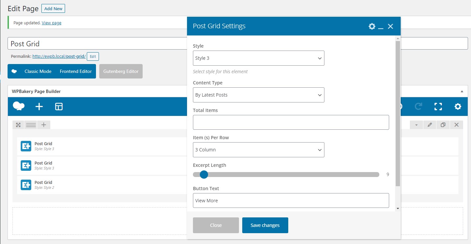Switch to Classic Mode
Viewport: 471px width, 244px height.
click(x=38, y=71)
